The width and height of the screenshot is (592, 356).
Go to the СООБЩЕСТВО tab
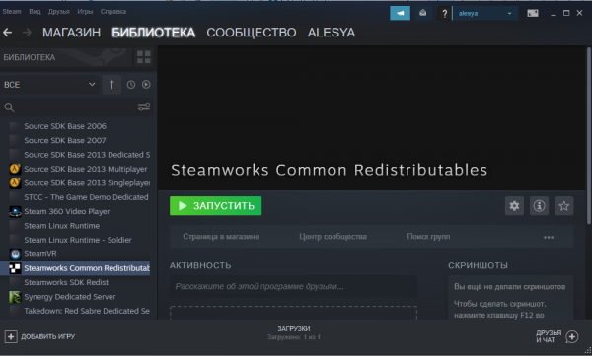[x=251, y=33]
